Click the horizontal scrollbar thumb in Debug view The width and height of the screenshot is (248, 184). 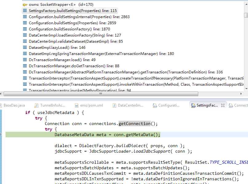101,94
